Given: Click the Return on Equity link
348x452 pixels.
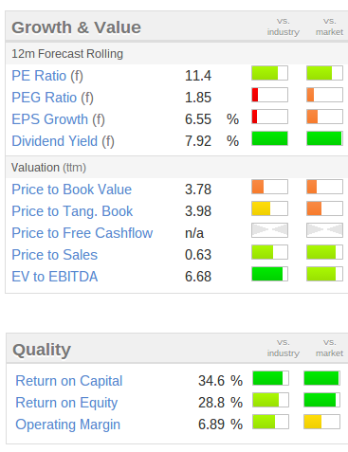Looking at the screenshot, I should 66,403.
